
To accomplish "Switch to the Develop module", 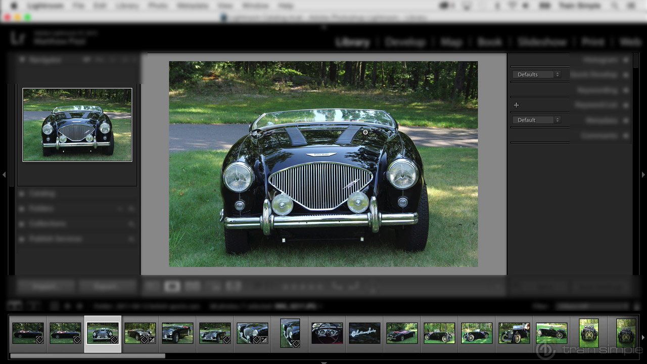I will coord(405,42).
